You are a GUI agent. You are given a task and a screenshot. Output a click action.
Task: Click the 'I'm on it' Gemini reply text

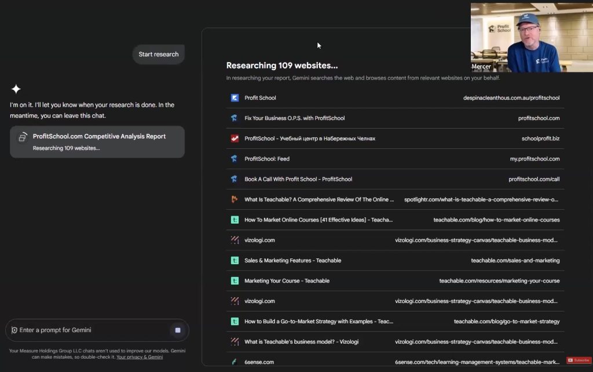(92, 110)
